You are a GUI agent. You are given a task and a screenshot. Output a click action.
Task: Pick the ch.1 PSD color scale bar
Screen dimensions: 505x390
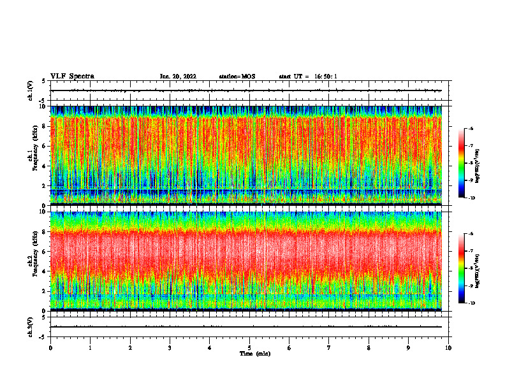click(461, 163)
